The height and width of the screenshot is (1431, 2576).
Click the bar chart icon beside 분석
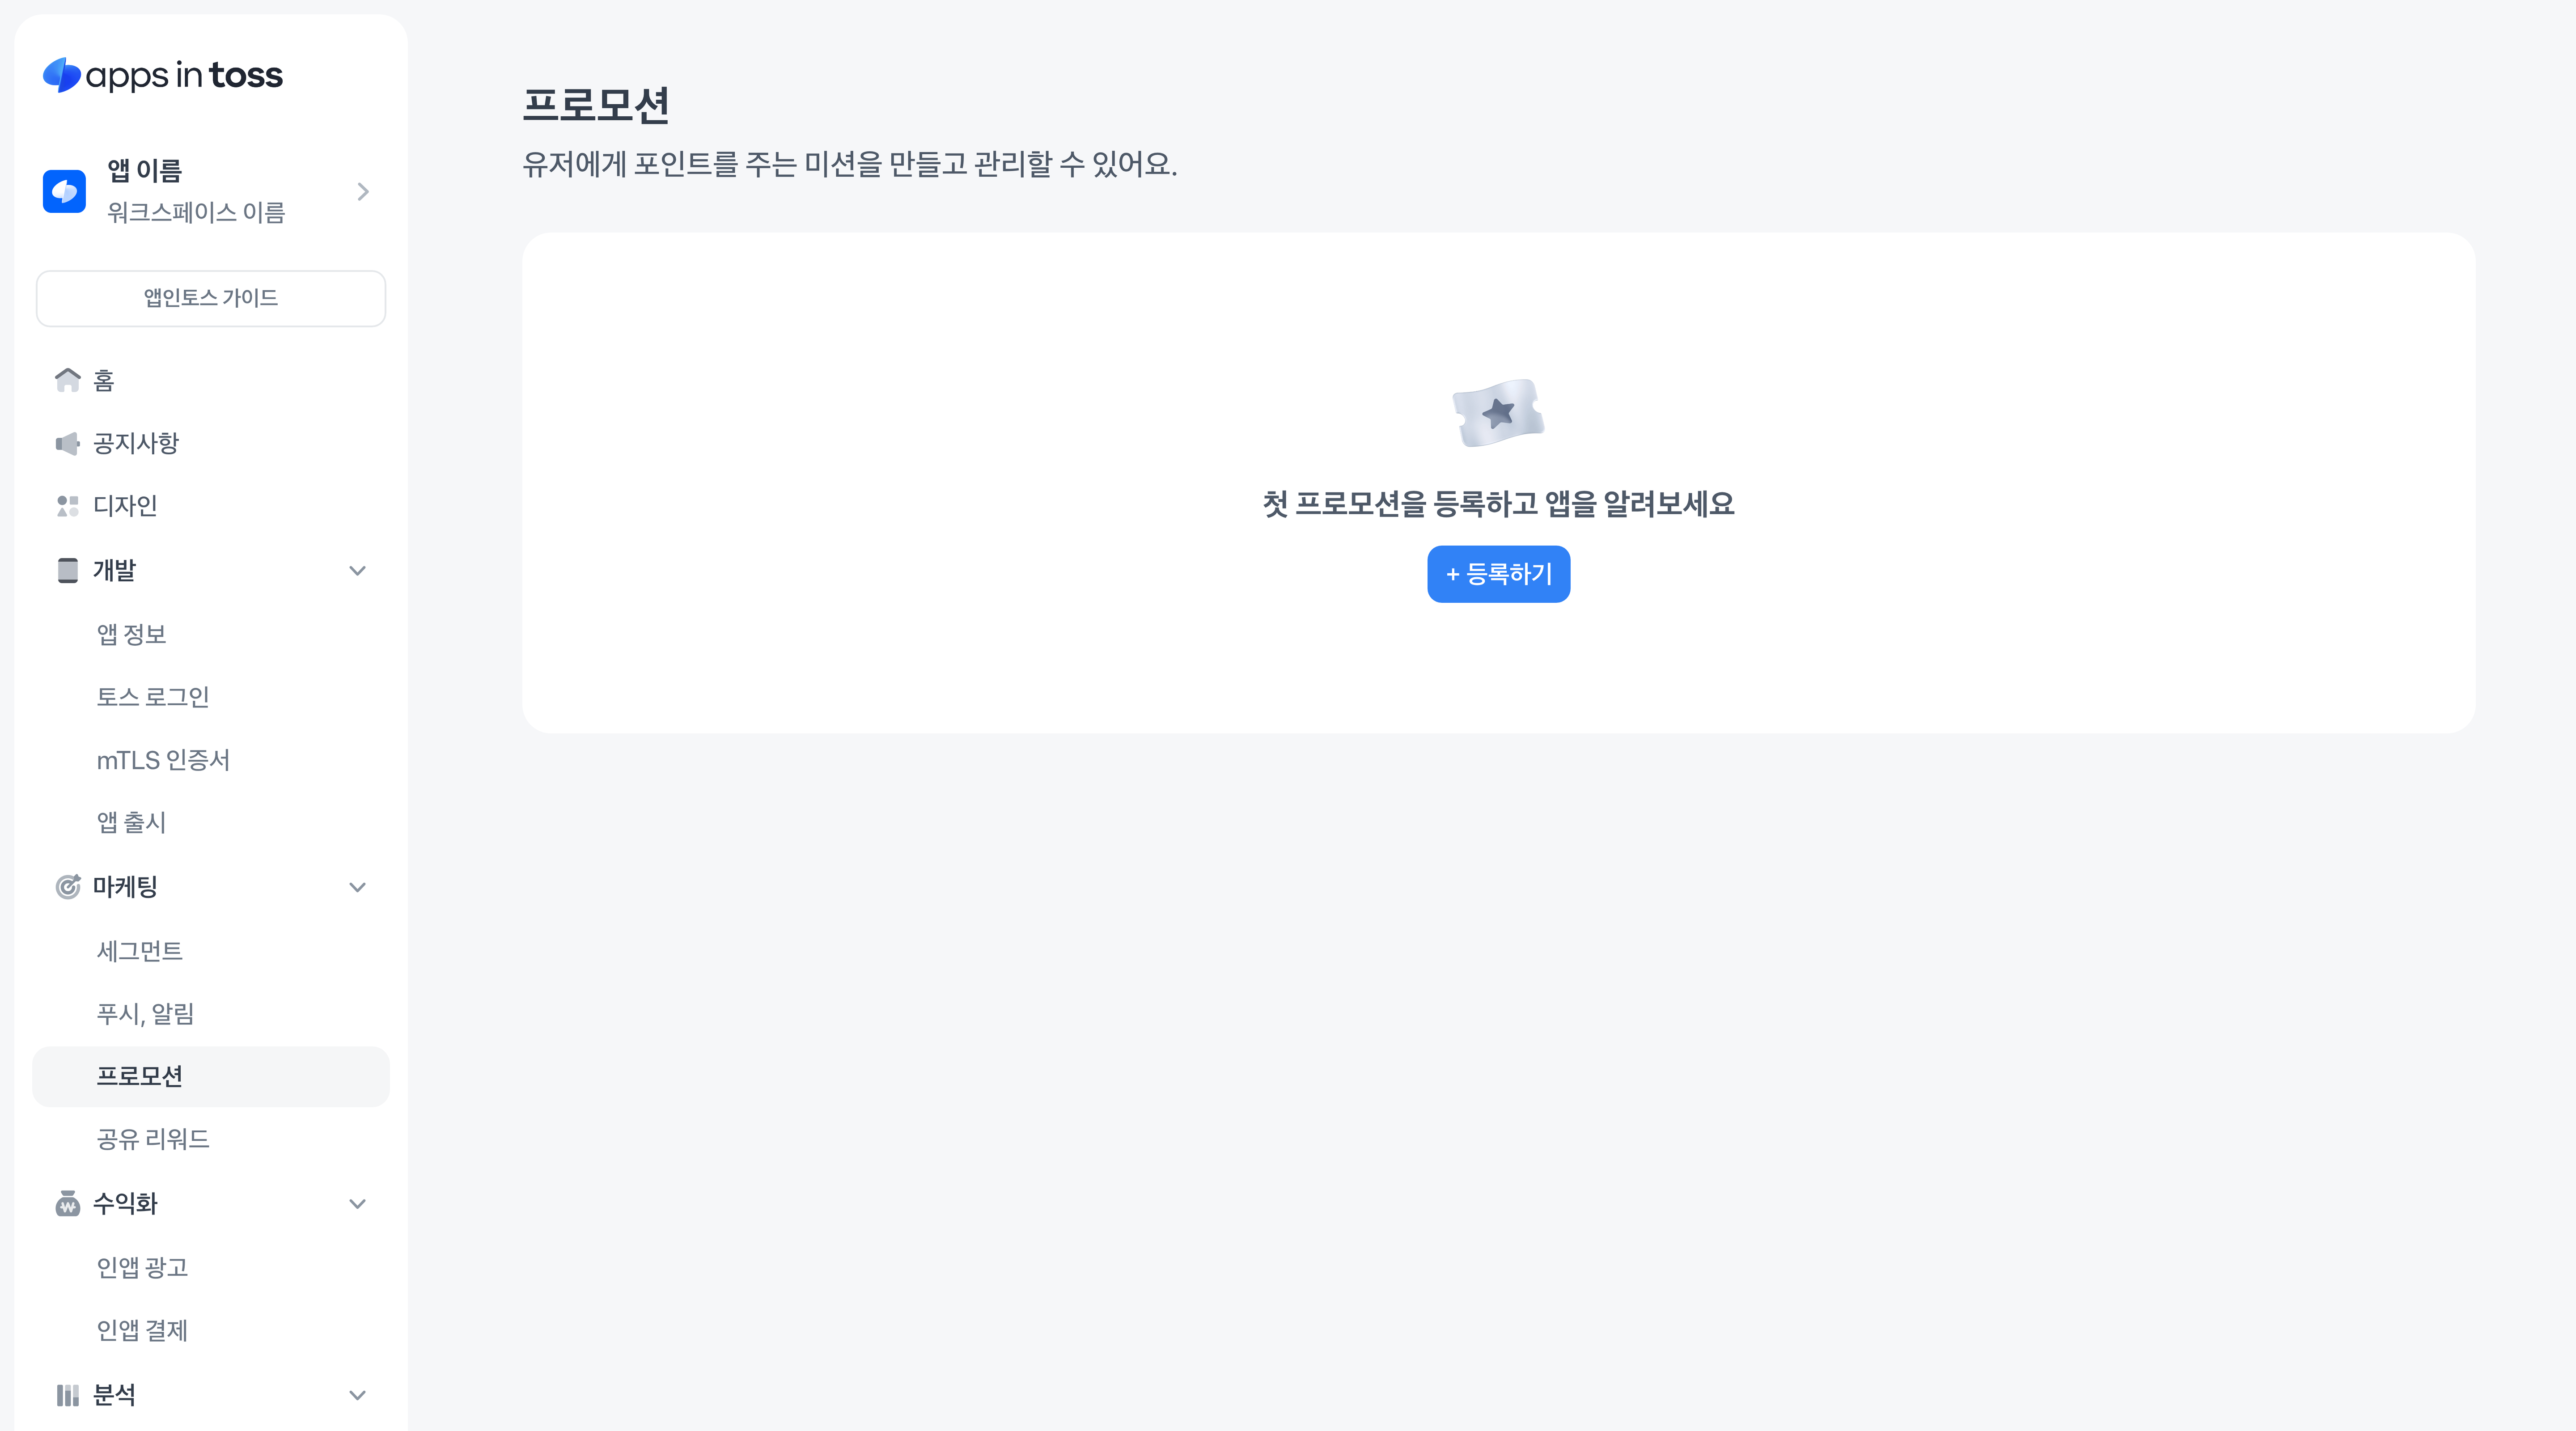coord(67,1395)
